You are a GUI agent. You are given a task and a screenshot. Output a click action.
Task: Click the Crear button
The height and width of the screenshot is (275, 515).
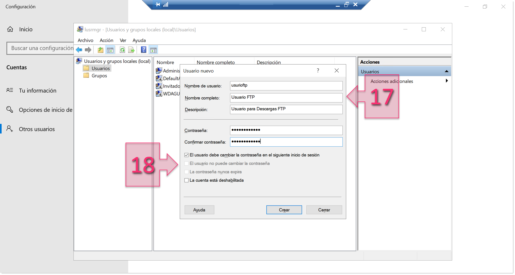284,210
